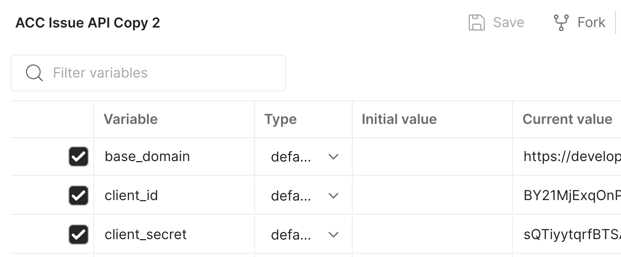Open the type dropdown for client_id
Screen dimensions: 621x257
(304, 196)
